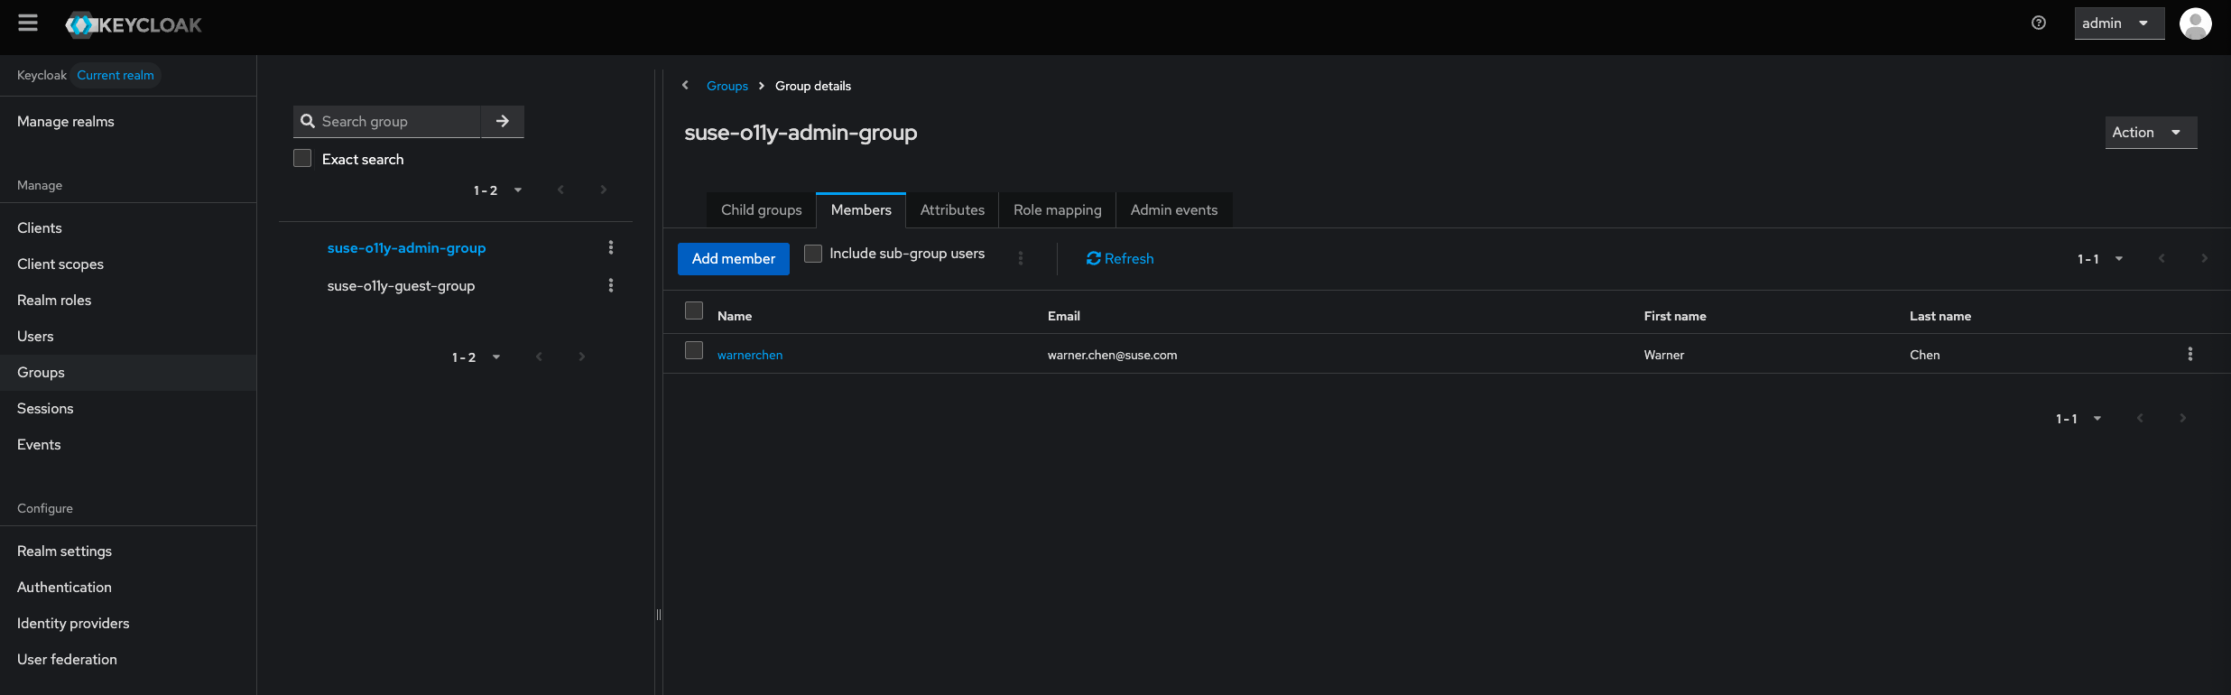Open the hamburger navigation menu
The height and width of the screenshot is (695, 2231).
28,23
